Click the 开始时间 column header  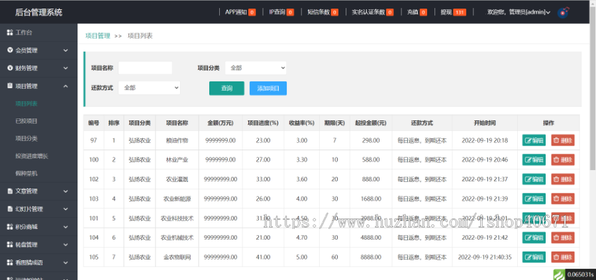(484, 123)
